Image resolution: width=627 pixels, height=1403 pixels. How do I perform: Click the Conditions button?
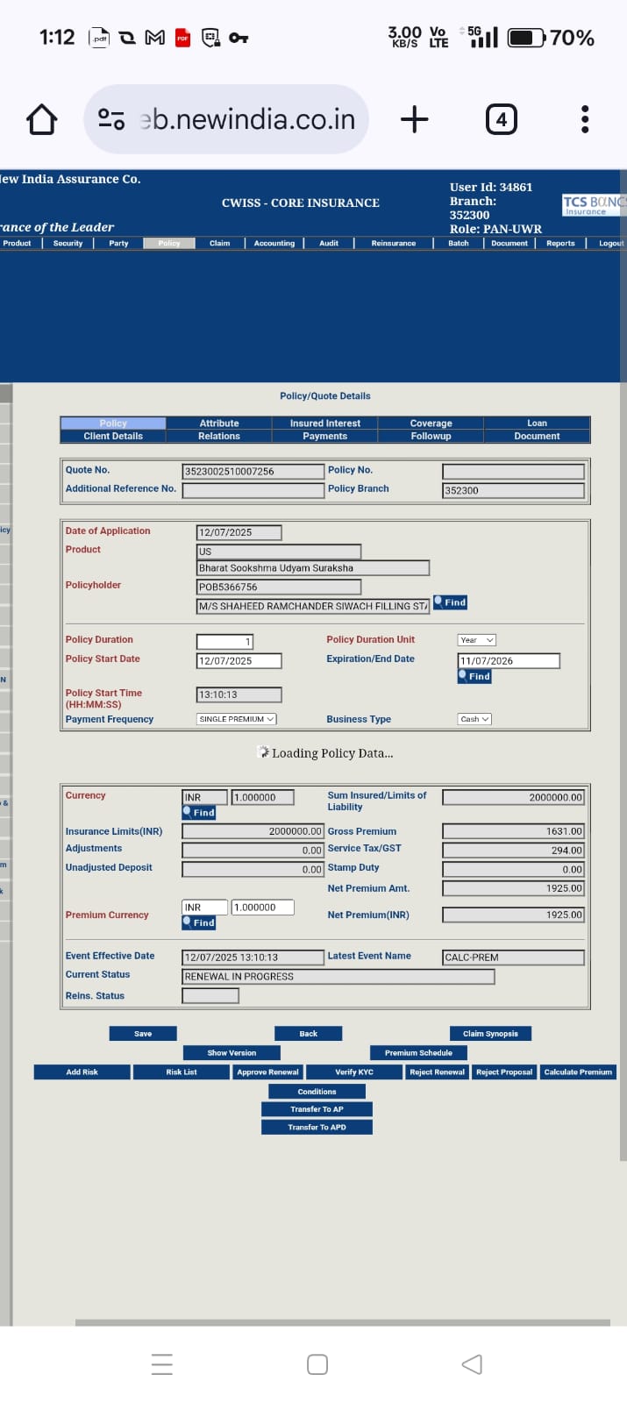pyautogui.click(x=317, y=1092)
